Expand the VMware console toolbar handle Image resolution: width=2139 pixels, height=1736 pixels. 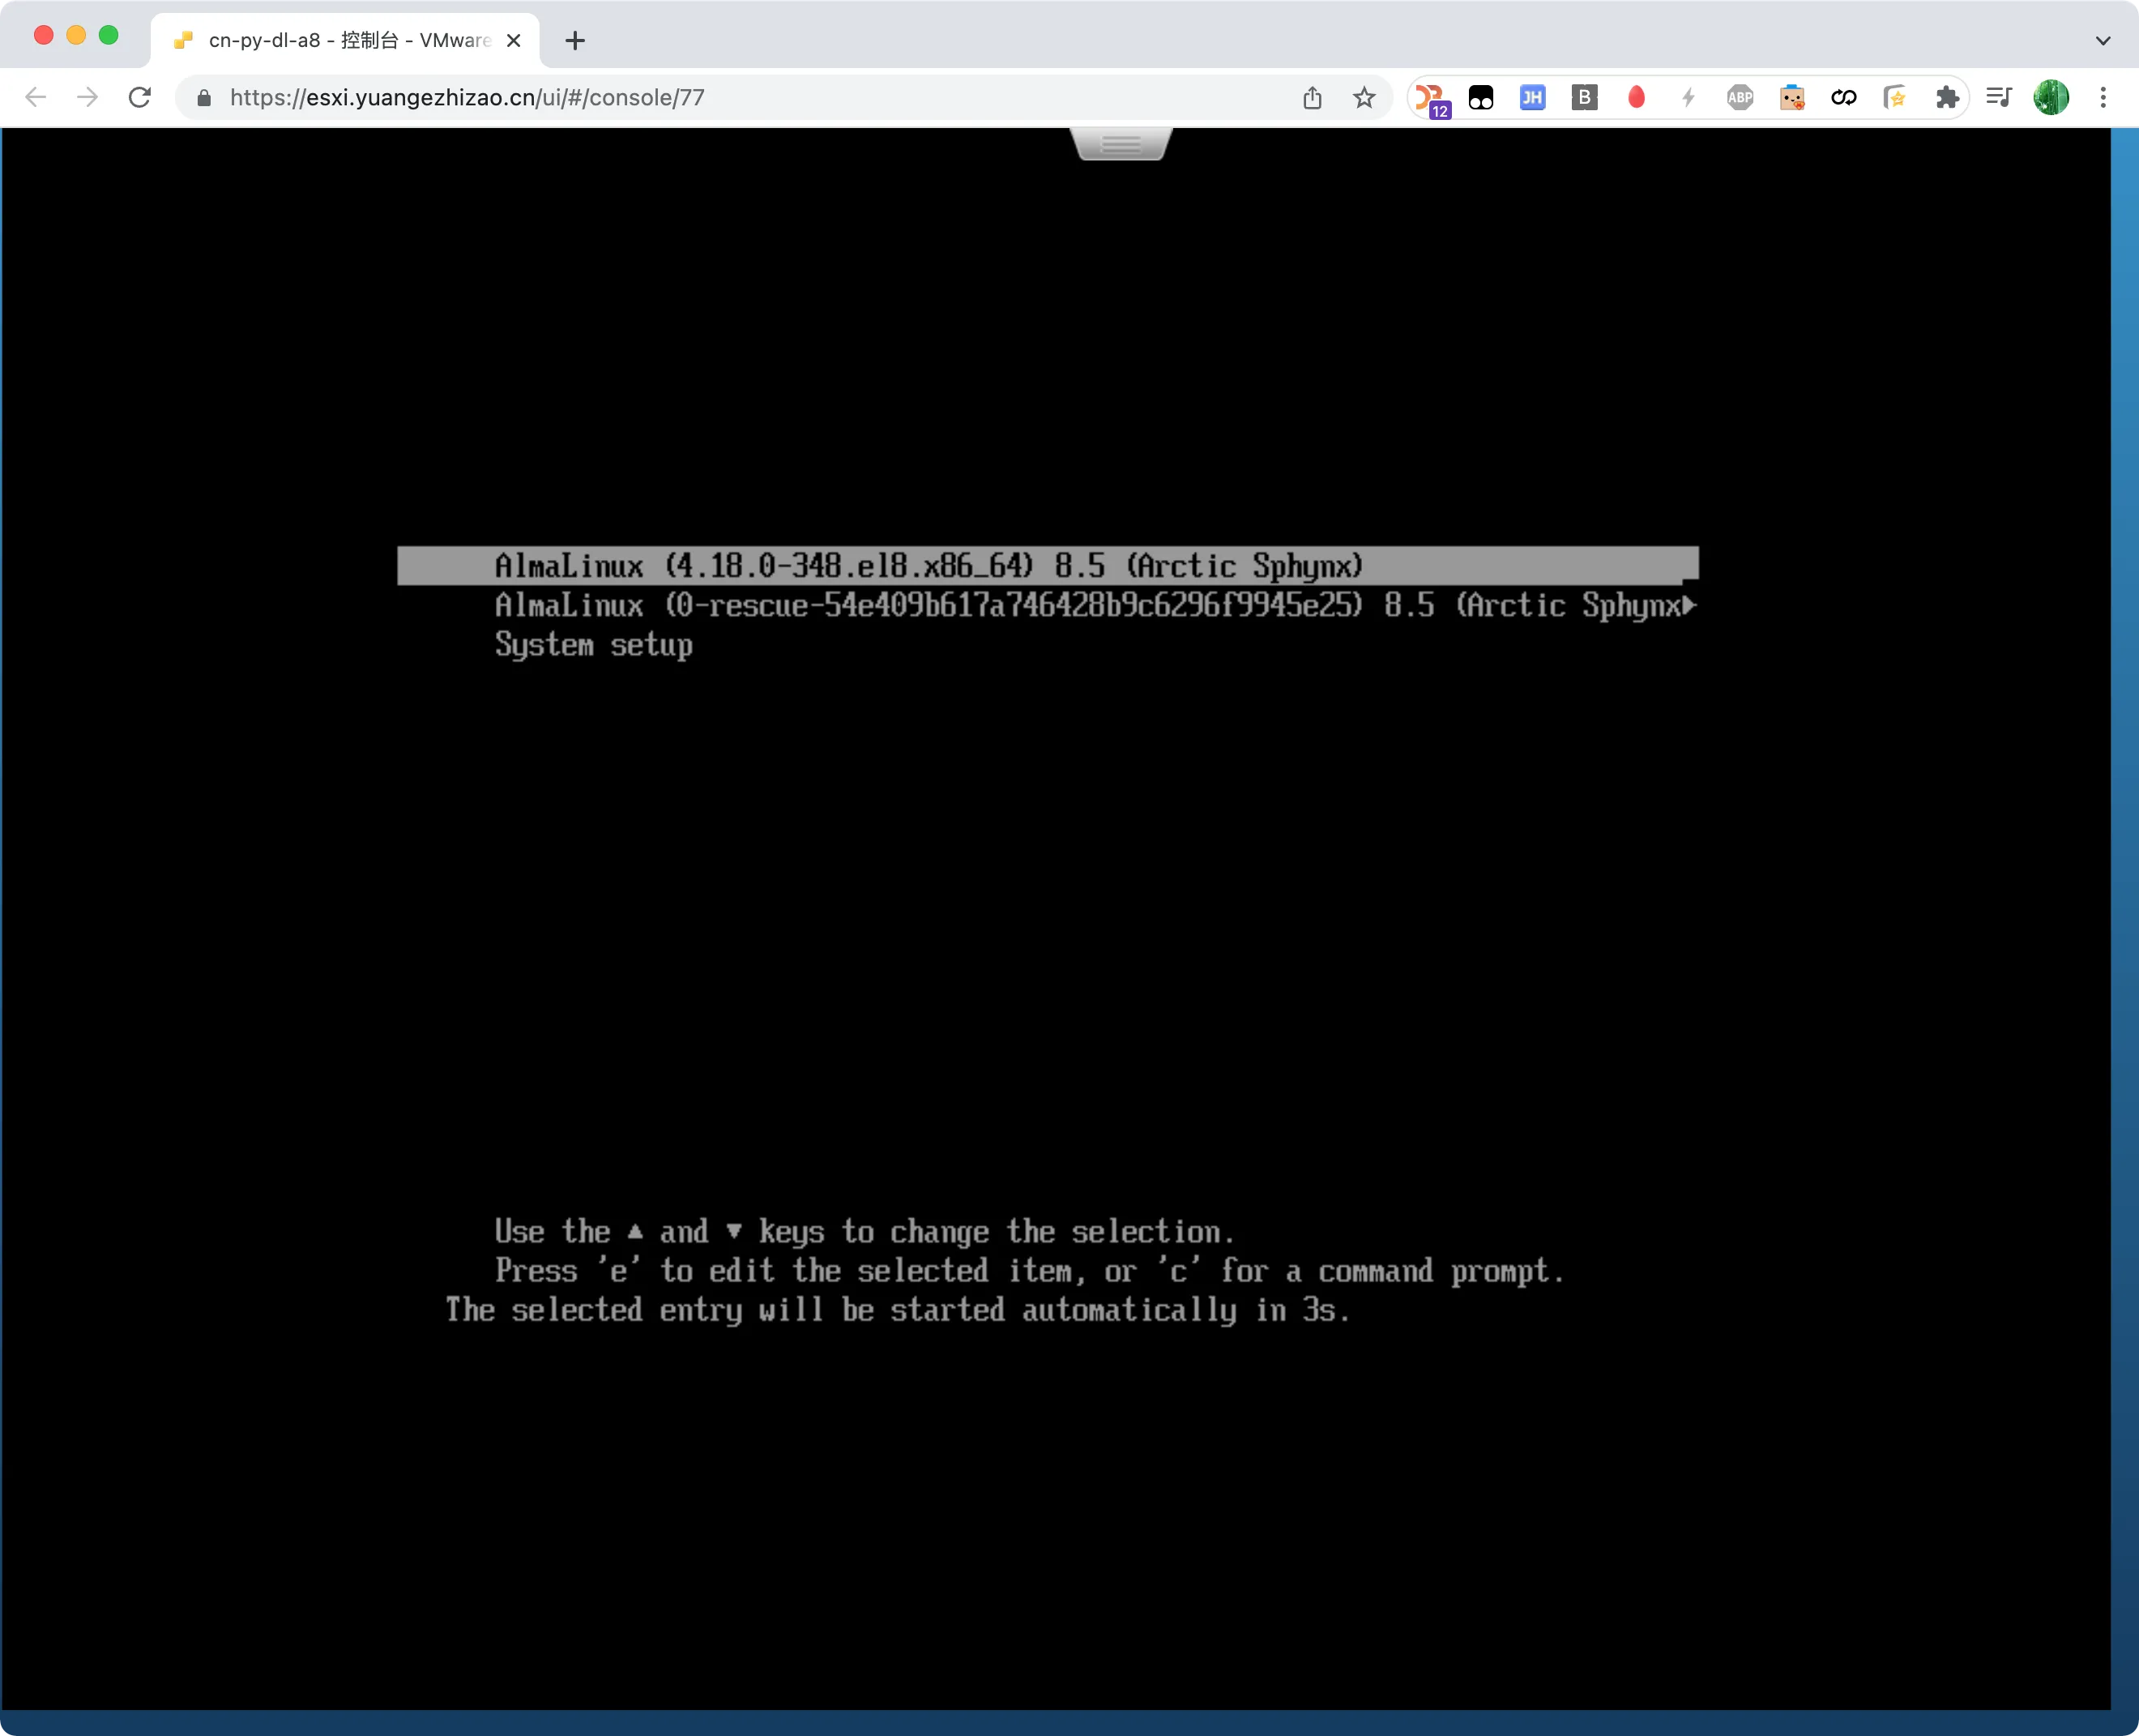[x=1121, y=144]
